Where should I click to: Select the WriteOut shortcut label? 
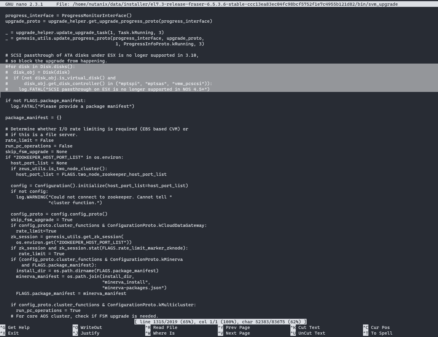click(x=91, y=327)
